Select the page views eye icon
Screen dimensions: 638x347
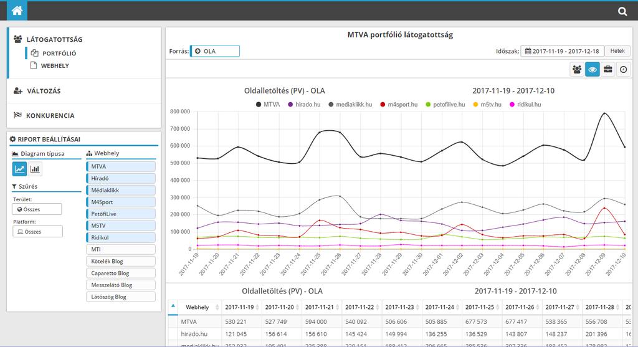click(593, 70)
